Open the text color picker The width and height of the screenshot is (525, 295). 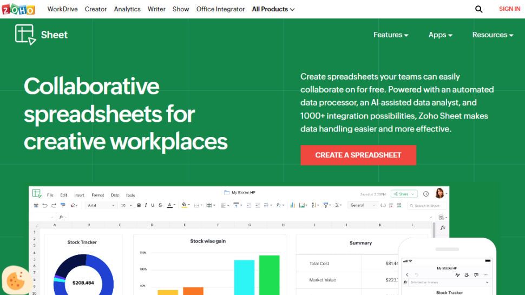tap(170, 205)
